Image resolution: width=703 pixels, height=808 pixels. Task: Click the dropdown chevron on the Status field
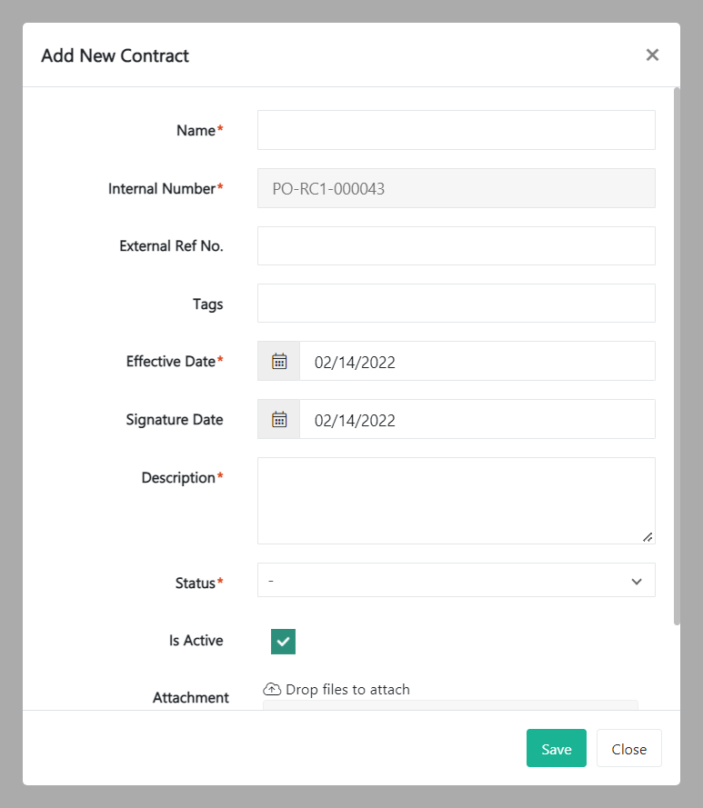click(637, 580)
